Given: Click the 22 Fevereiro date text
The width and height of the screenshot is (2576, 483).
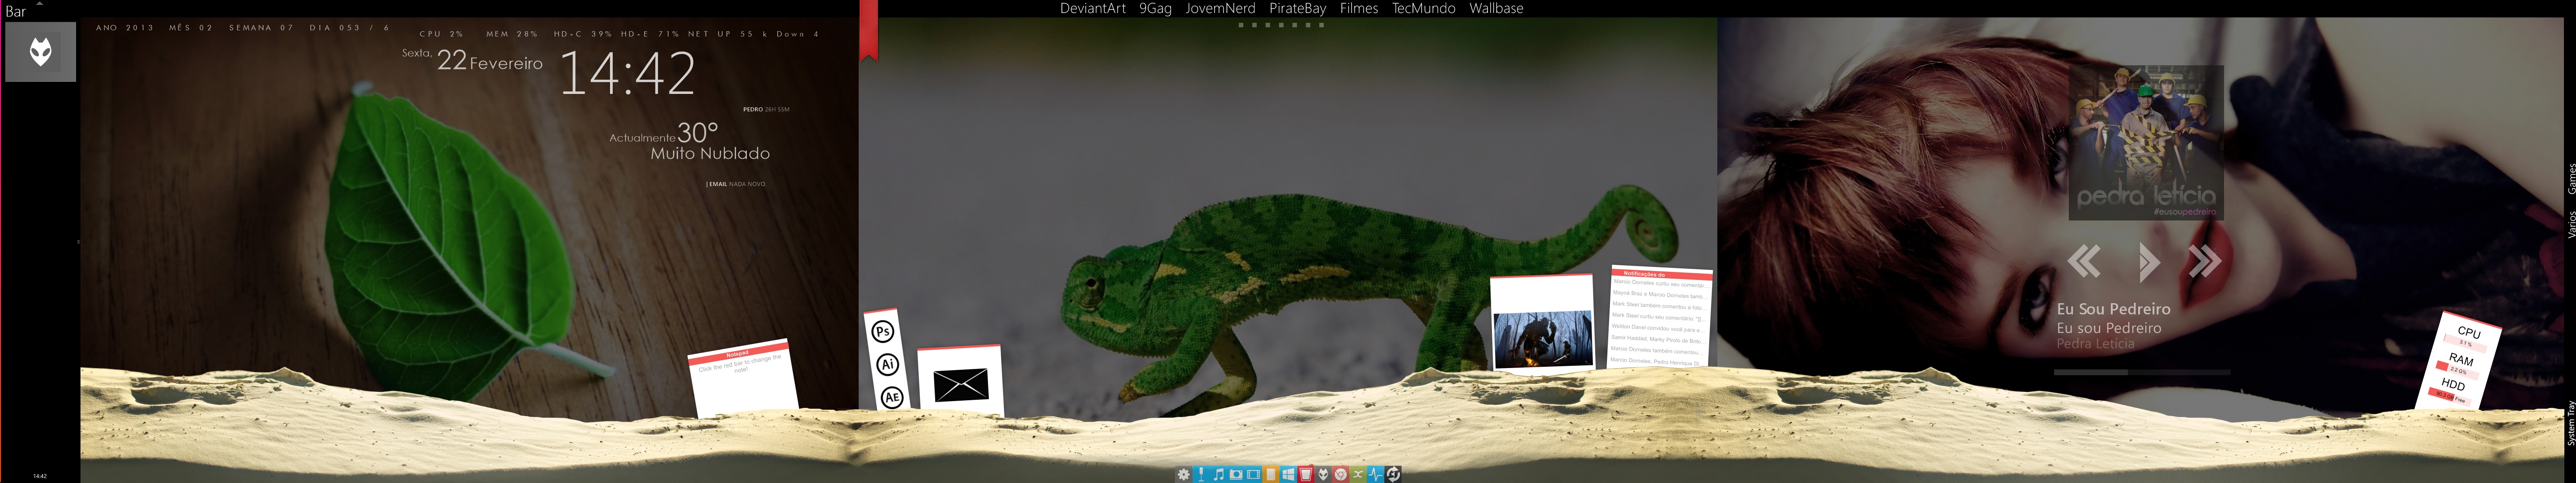Looking at the screenshot, I should [x=490, y=61].
